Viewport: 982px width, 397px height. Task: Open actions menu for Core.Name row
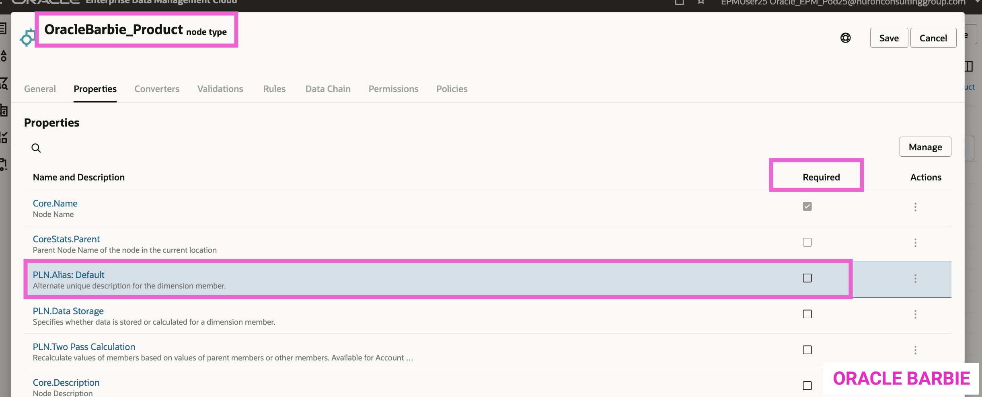pos(915,207)
